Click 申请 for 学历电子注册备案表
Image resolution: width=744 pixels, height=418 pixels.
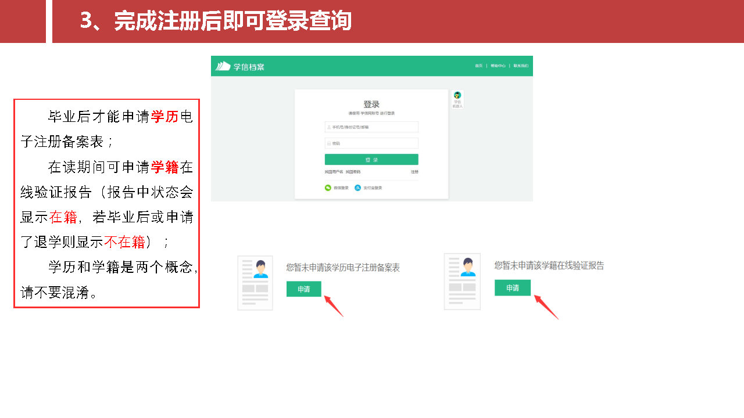coord(303,289)
